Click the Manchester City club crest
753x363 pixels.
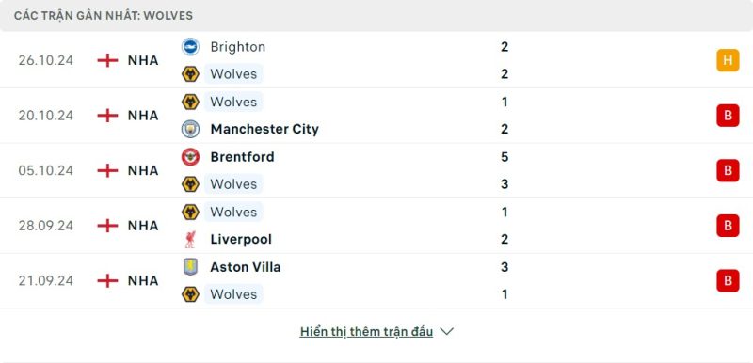click(x=190, y=129)
